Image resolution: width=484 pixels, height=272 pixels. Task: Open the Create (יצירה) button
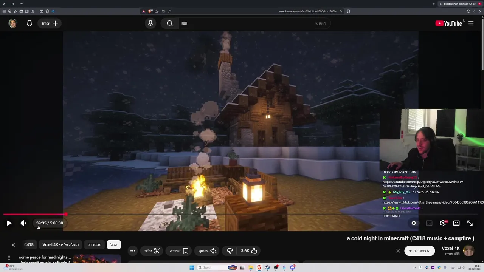pyautogui.click(x=50, y=23)
